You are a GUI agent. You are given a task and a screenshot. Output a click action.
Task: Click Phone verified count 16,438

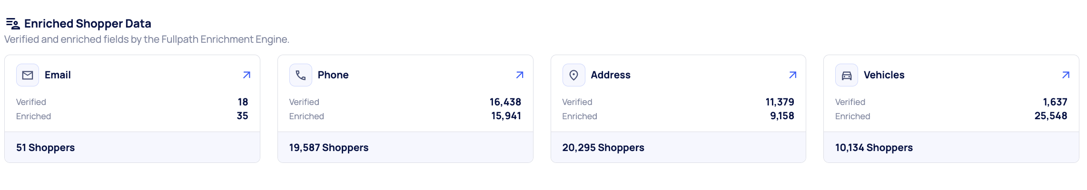pyautogui.click(x=505, y=102)
